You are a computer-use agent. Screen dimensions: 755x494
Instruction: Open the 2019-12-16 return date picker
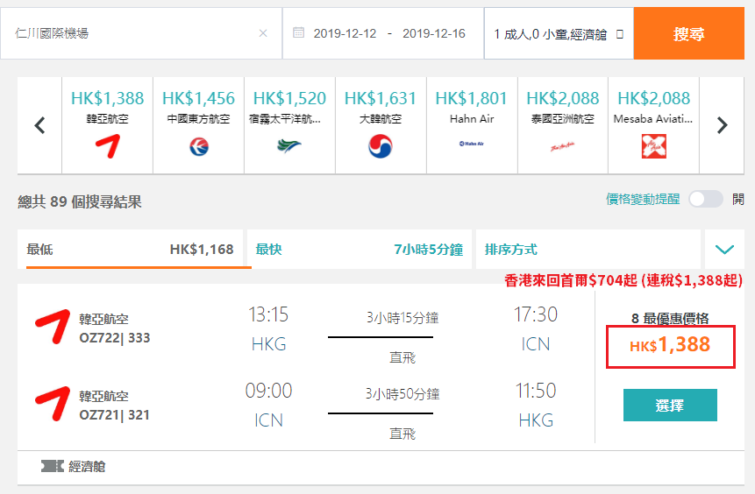[434, 33]
